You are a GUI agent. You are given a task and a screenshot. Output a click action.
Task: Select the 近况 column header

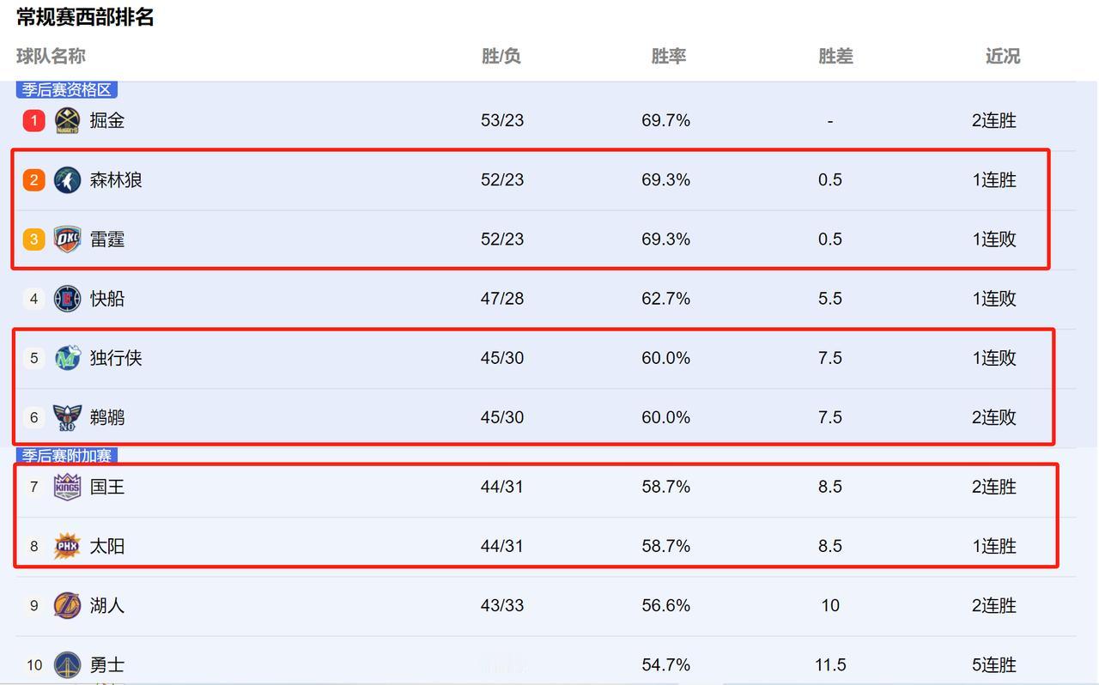[x=1002, y=56]
